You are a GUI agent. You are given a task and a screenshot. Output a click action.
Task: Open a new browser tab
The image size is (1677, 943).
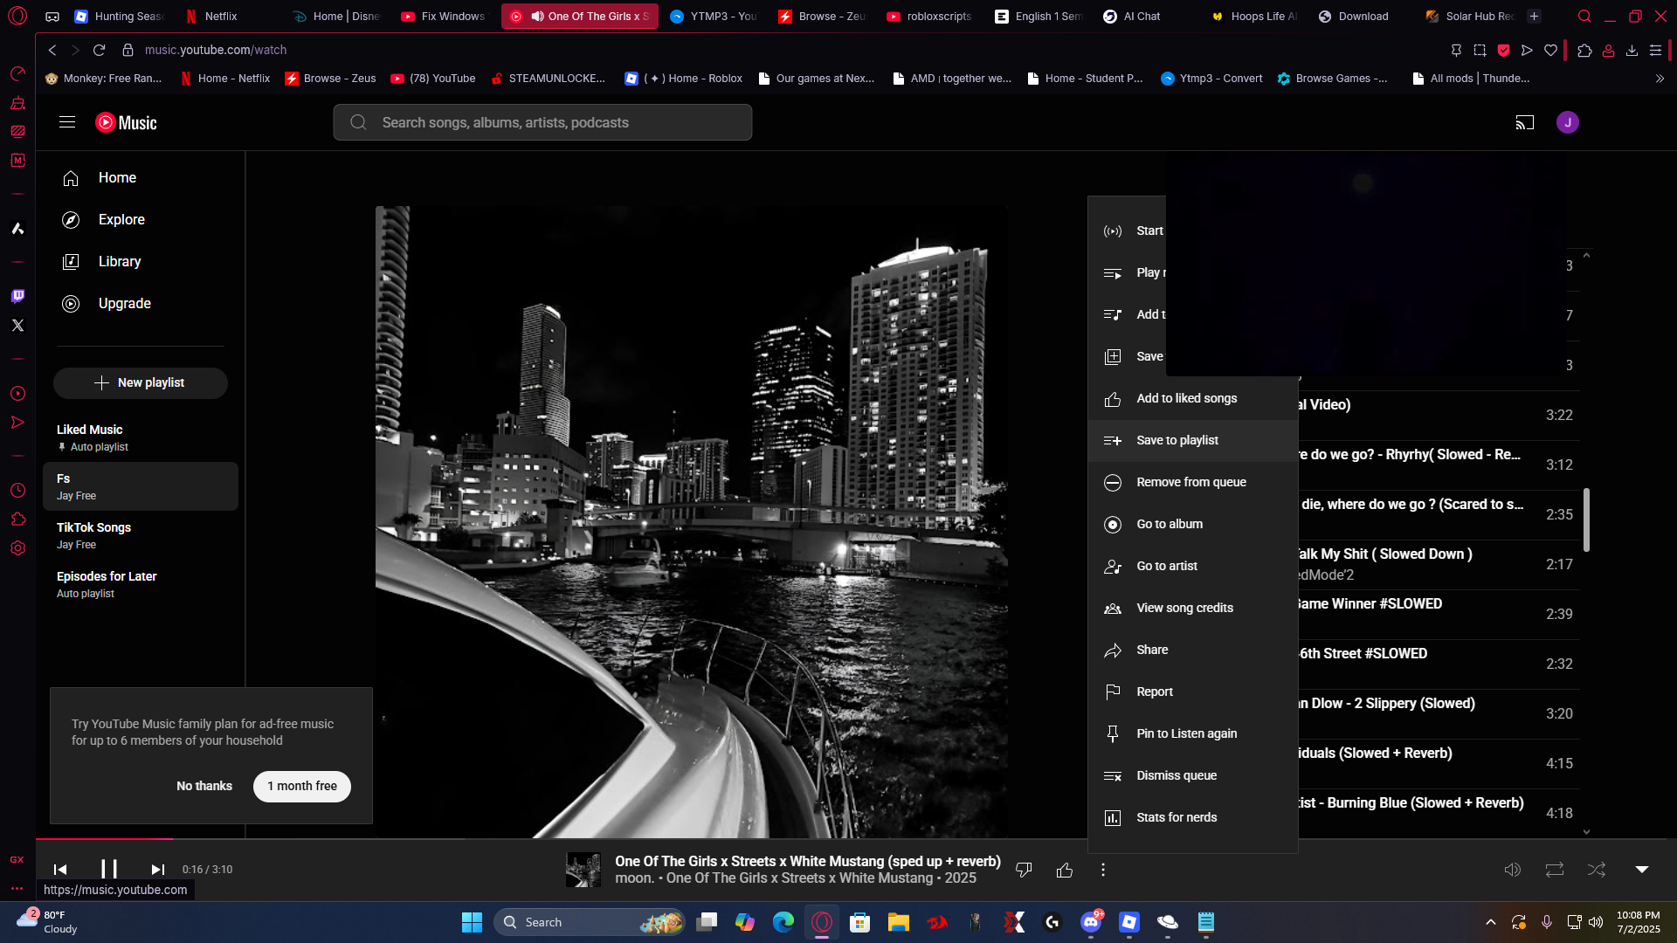pos(1534,17)
